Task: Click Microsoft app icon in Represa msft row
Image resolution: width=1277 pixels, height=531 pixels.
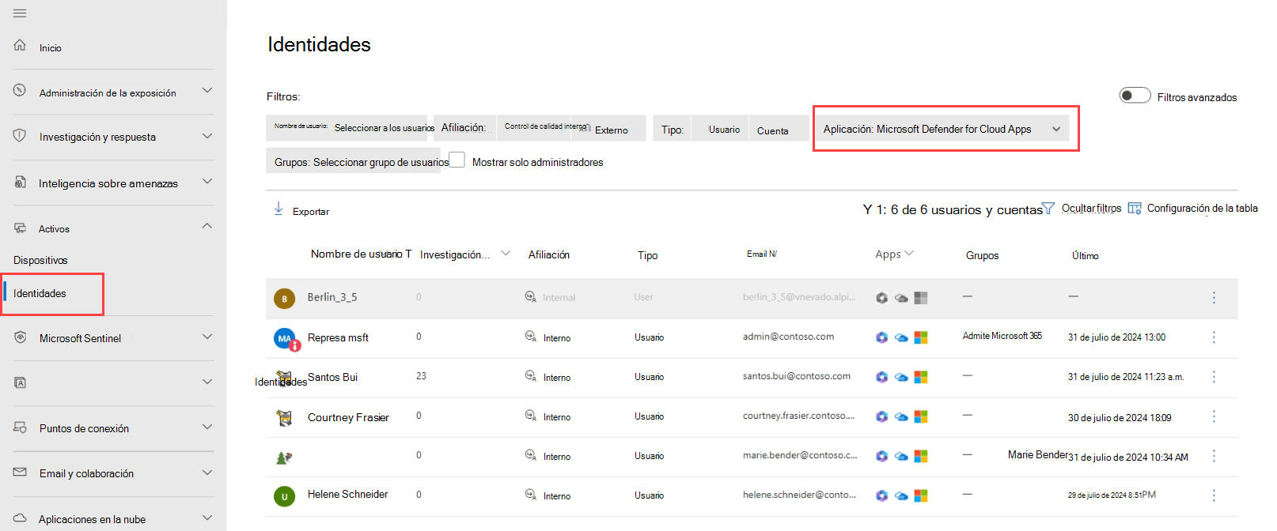Action: pyautogui.click(x=921, y=337)
